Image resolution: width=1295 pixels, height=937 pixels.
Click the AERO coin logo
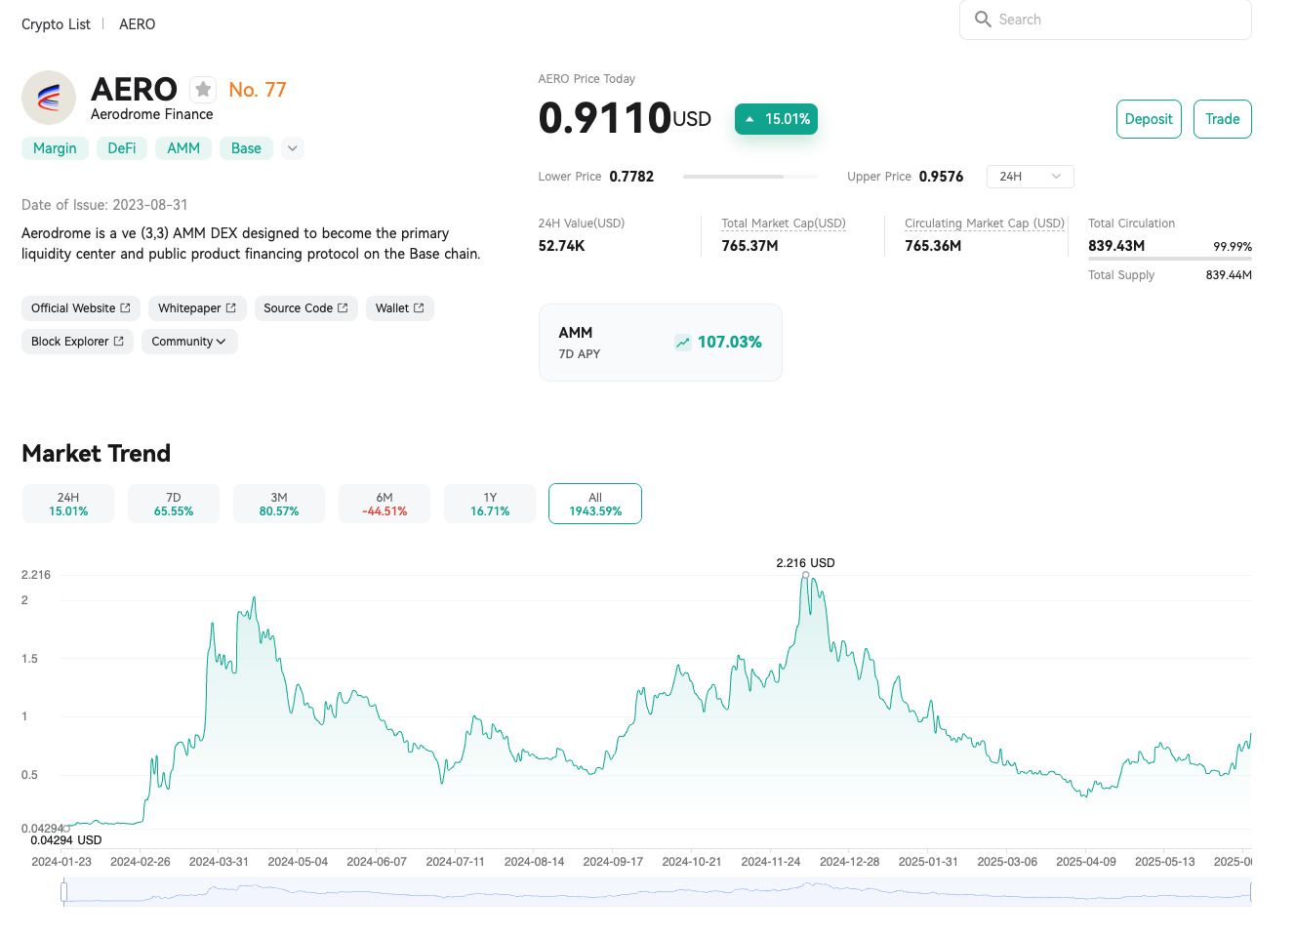click(x=49, y=98)
